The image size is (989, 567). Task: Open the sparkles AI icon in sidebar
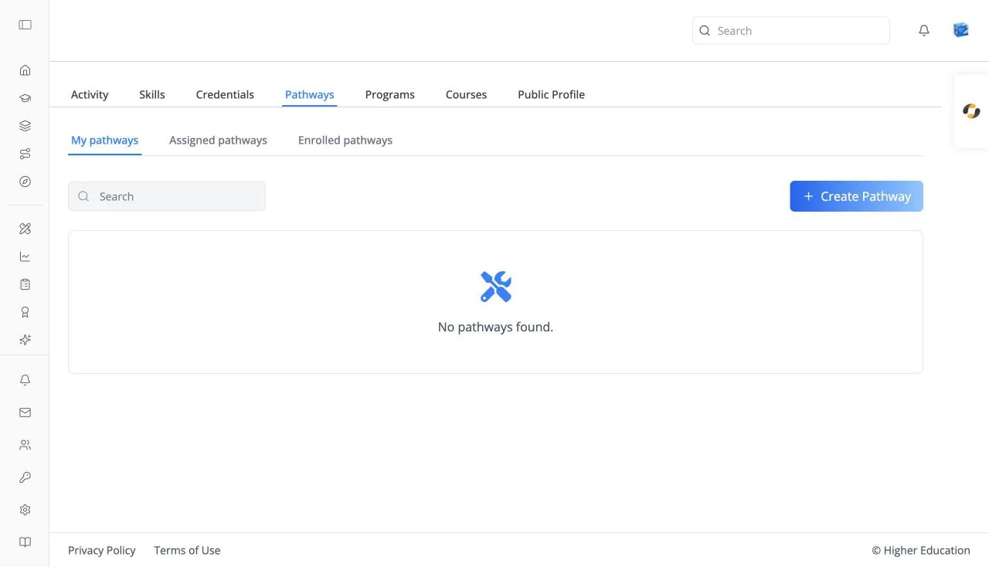click(x=25, y=340)
